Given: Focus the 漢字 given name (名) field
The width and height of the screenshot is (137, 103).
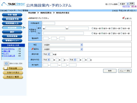Looking at the screenshot, I should [x=78, y=28].
